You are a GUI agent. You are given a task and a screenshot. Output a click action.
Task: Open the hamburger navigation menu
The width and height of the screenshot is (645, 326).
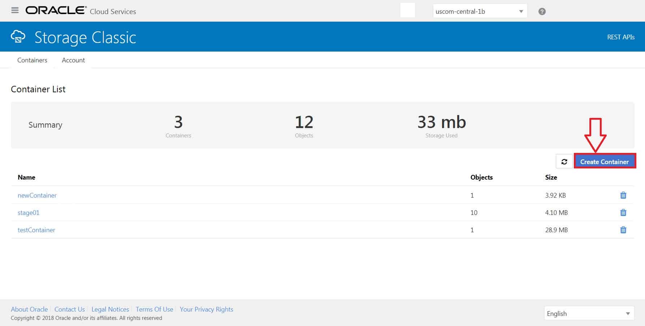(x=15, y=10)
